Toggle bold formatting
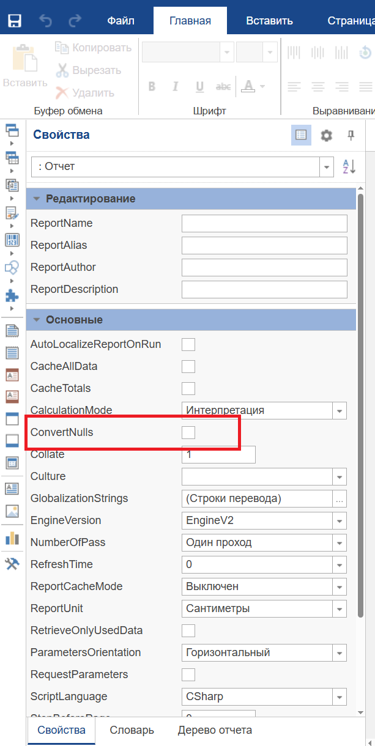This screenshot has height=746, width=375. [152, 86]
